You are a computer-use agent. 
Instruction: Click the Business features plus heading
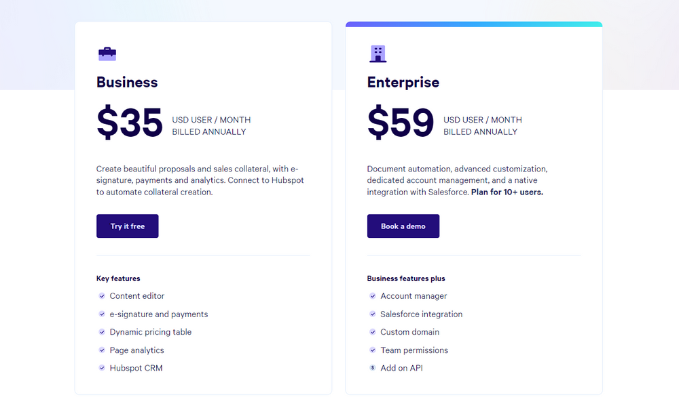[405, 278]
